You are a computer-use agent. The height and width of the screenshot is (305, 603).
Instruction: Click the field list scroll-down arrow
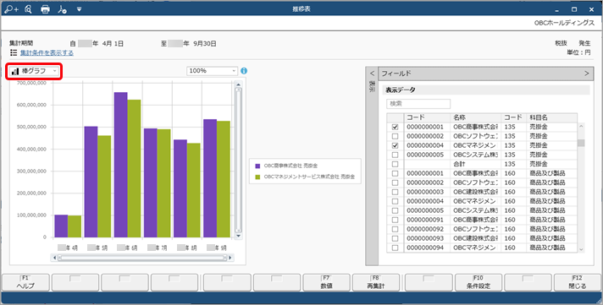[581, 249]
